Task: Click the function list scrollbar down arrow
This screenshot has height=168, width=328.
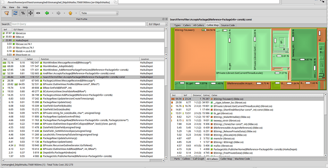Action: [x=166, y=157]
